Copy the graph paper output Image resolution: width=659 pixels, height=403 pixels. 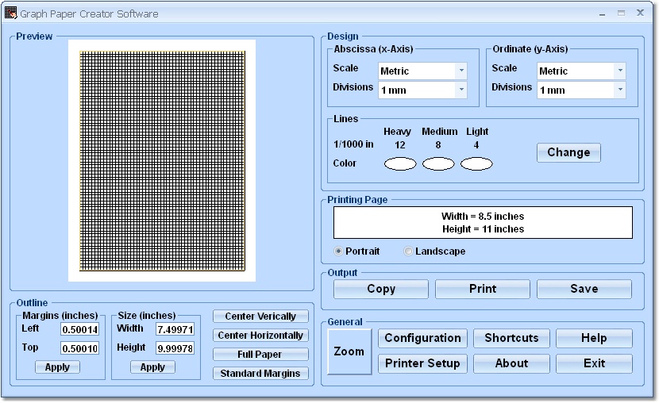pos(381,289)
